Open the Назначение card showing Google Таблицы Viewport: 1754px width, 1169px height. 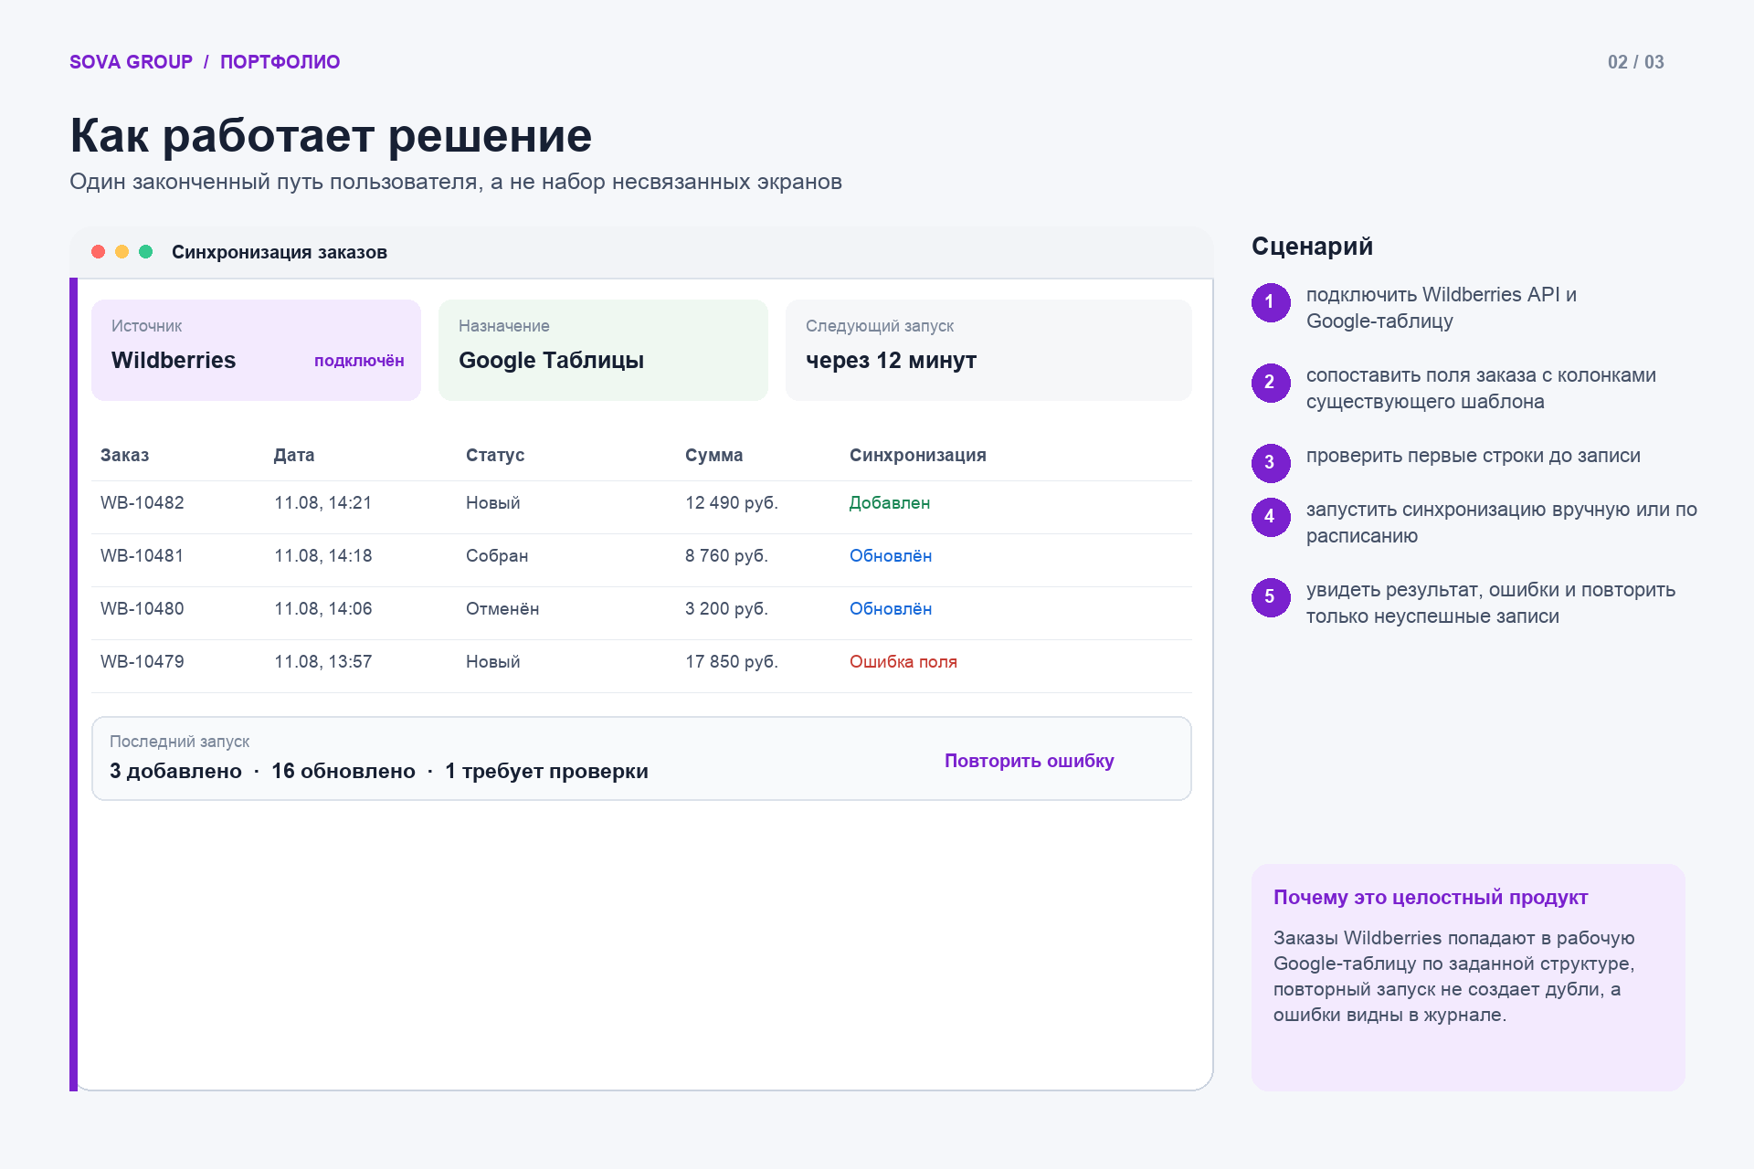tap(603, 350)
